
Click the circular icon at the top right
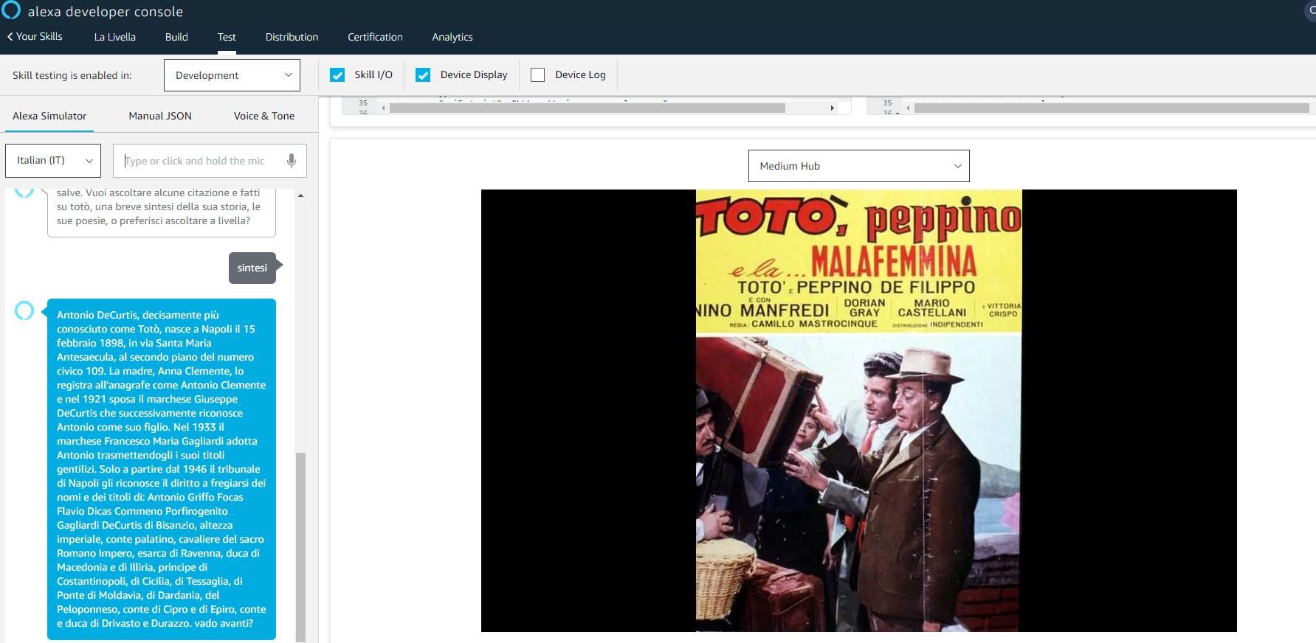(x=1310, y=11)
